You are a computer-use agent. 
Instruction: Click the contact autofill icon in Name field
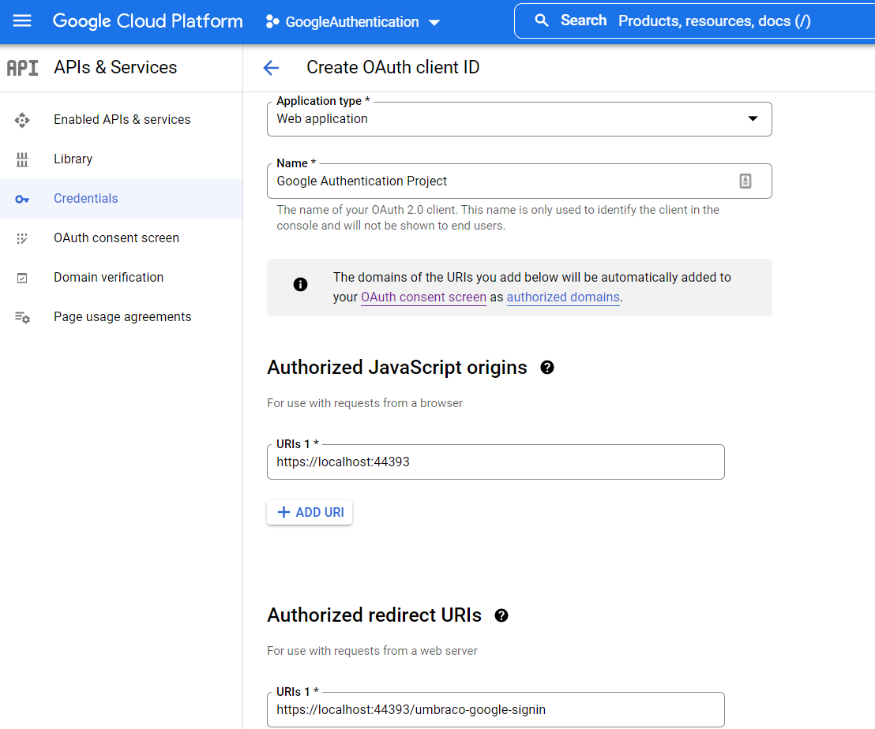coord(745,181)
